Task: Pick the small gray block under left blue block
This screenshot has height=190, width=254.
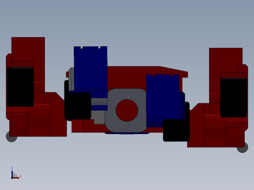Action: [x=99, y=117]
